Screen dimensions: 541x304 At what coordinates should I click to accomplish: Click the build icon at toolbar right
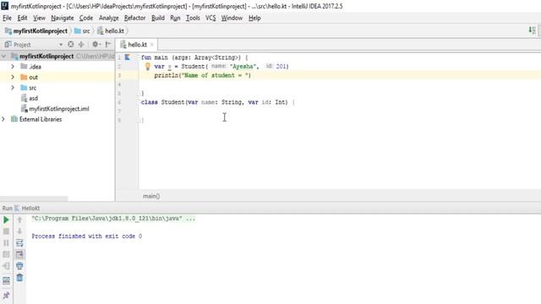(x=532, y=30)
